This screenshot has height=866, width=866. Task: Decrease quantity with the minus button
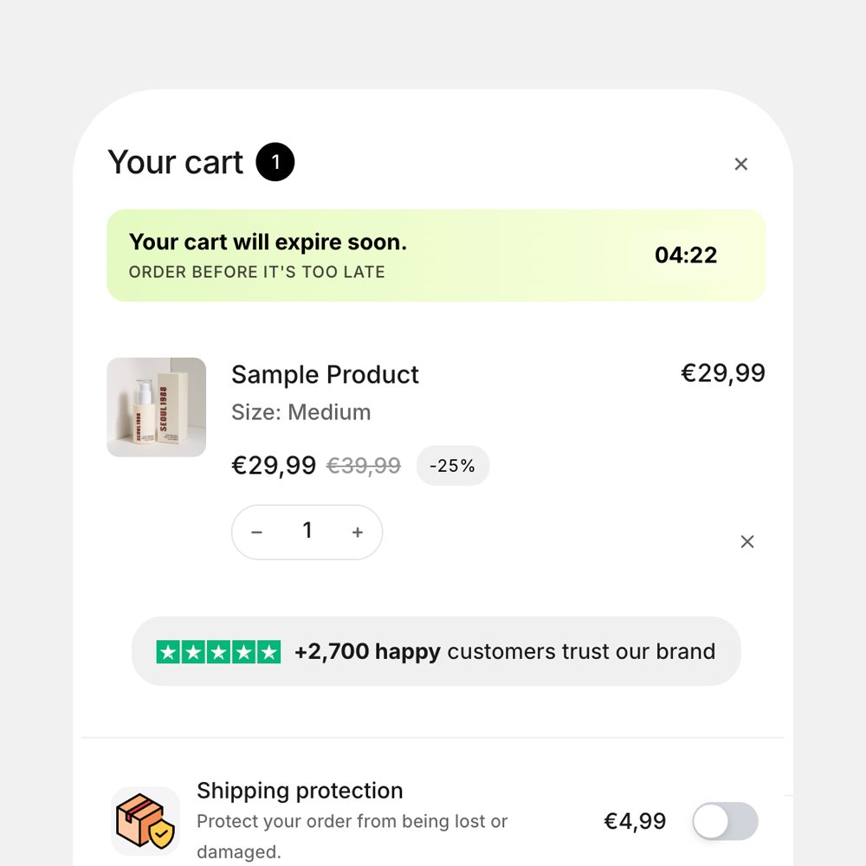[257, 533]
